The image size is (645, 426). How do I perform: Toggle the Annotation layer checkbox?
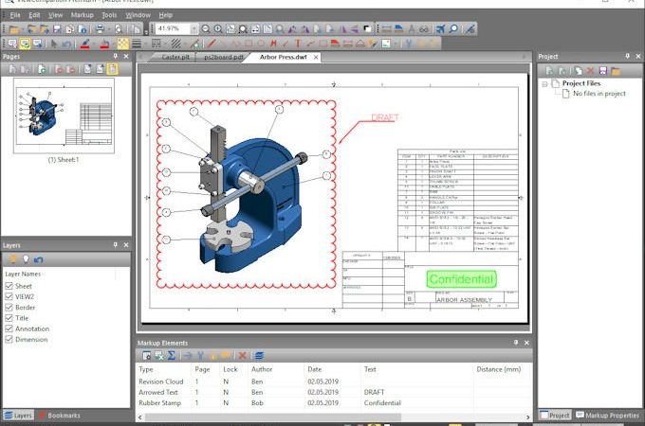[9, 328]
